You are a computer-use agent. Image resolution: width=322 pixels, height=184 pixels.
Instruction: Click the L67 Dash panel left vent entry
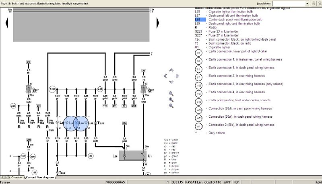coord(226,16)
